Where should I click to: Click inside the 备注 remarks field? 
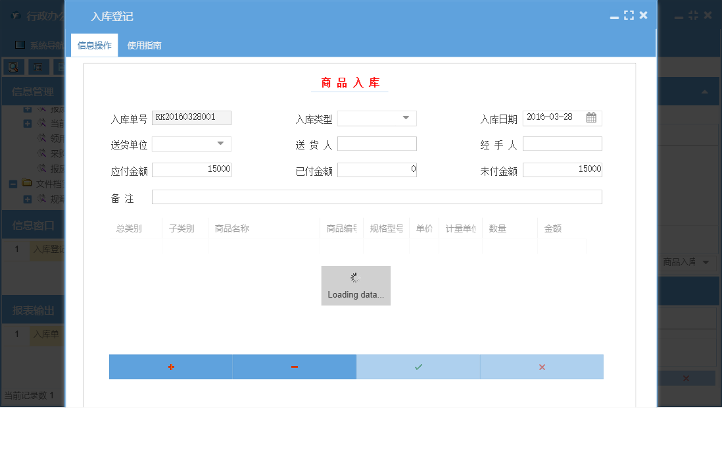377,196
